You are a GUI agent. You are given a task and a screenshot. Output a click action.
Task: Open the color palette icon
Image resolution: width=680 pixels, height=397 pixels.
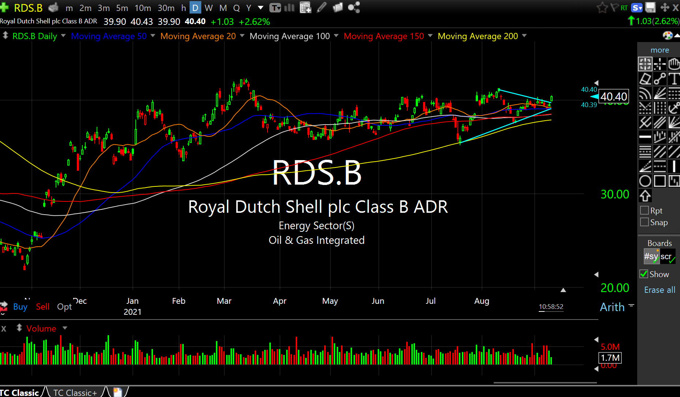(x=668, y=35)
